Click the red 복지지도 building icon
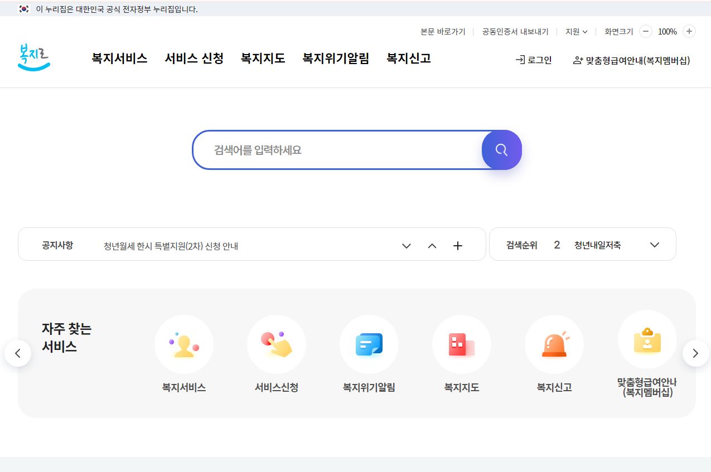 [x=462, y=344]
